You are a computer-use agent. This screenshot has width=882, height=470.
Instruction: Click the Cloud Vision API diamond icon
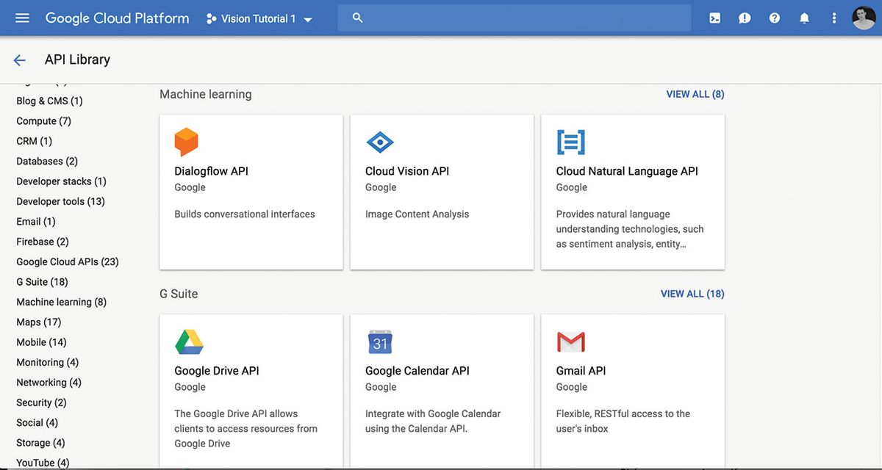(379, 142)
